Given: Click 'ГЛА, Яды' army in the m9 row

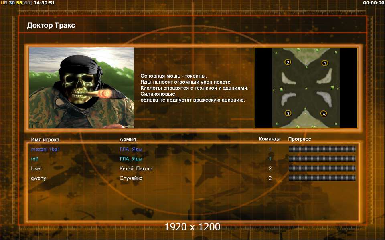Looking at the screenshot, I should coord(131,159).
